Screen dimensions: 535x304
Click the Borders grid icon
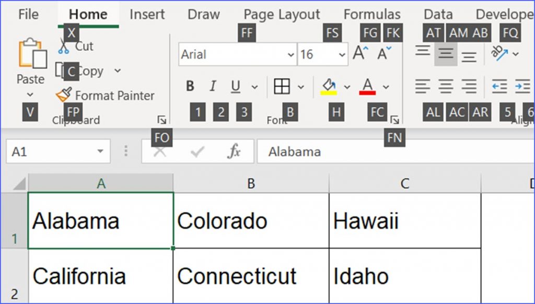[282, 86]
